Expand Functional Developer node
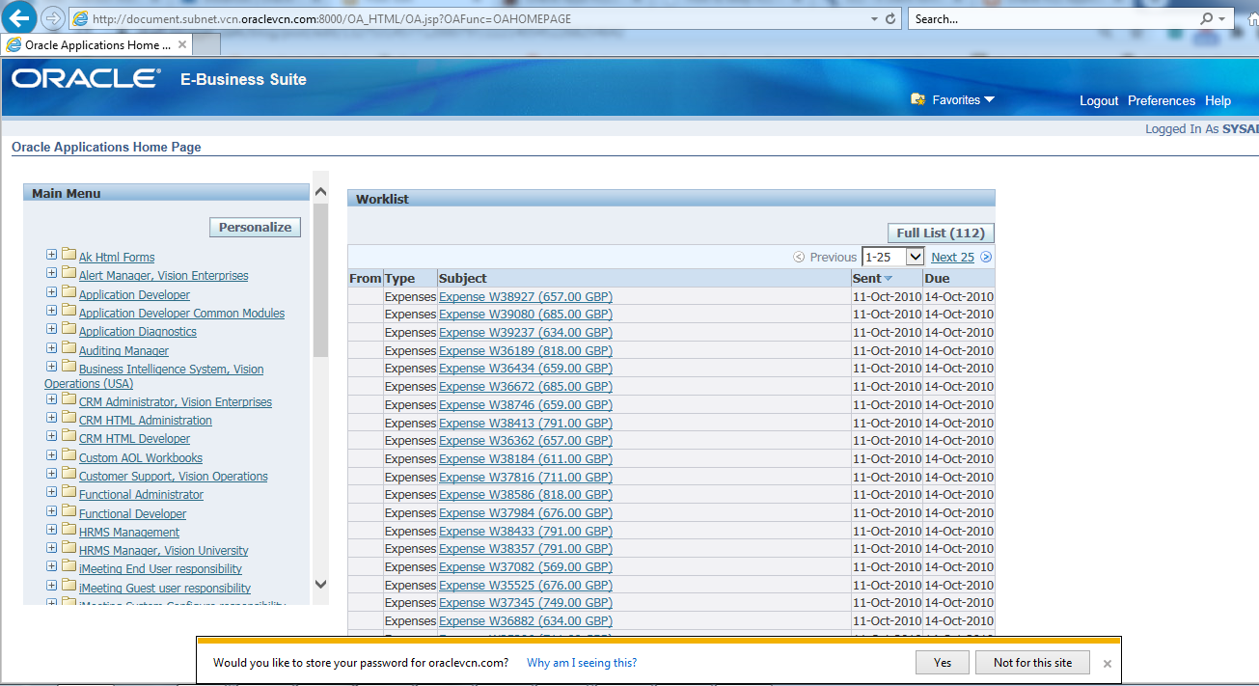The height and width of the screenshot is (686, 1259). [52, 511]
